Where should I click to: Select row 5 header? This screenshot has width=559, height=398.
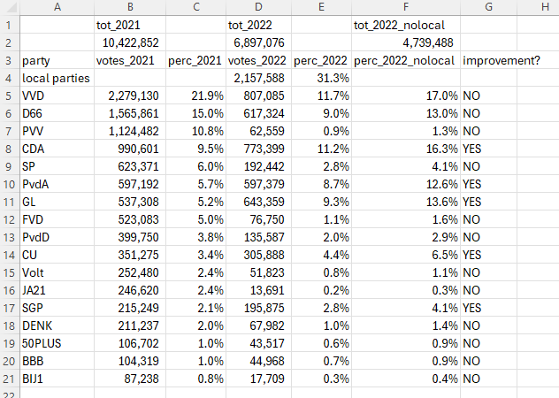(x=9, y=96)
